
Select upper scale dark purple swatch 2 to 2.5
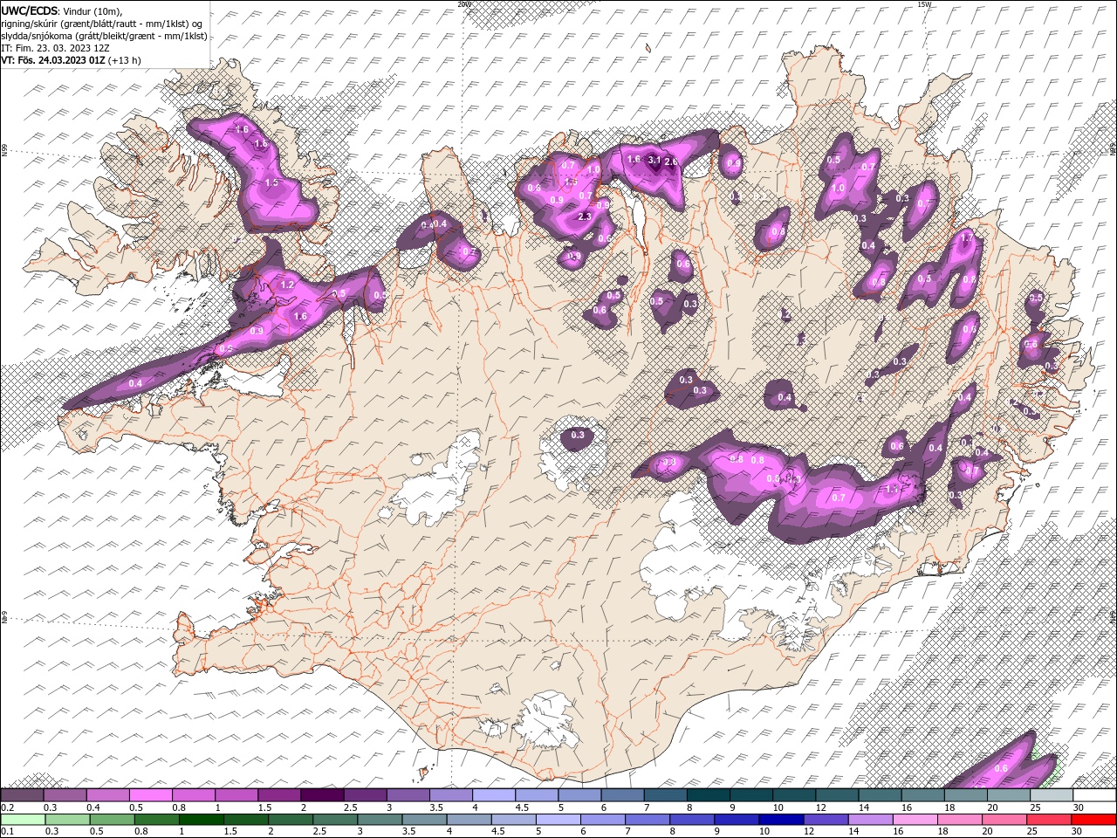[322, 795]
